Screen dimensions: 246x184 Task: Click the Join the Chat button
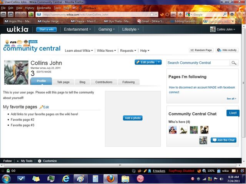[223, 140]
